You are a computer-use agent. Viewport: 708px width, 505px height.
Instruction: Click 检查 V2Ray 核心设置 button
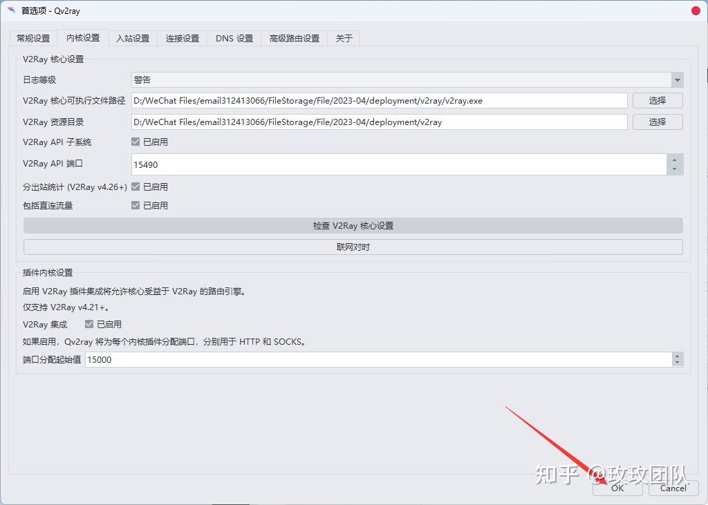[353, 226]
